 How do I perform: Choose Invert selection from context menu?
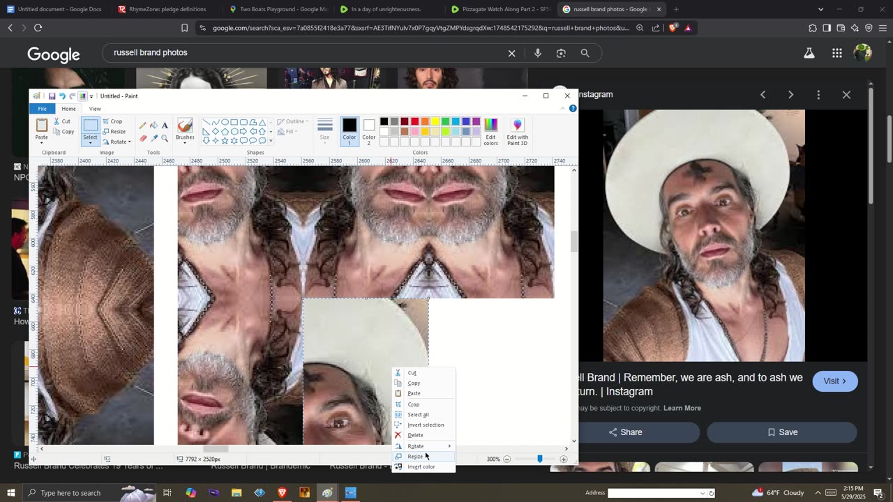tap(423, 425)
